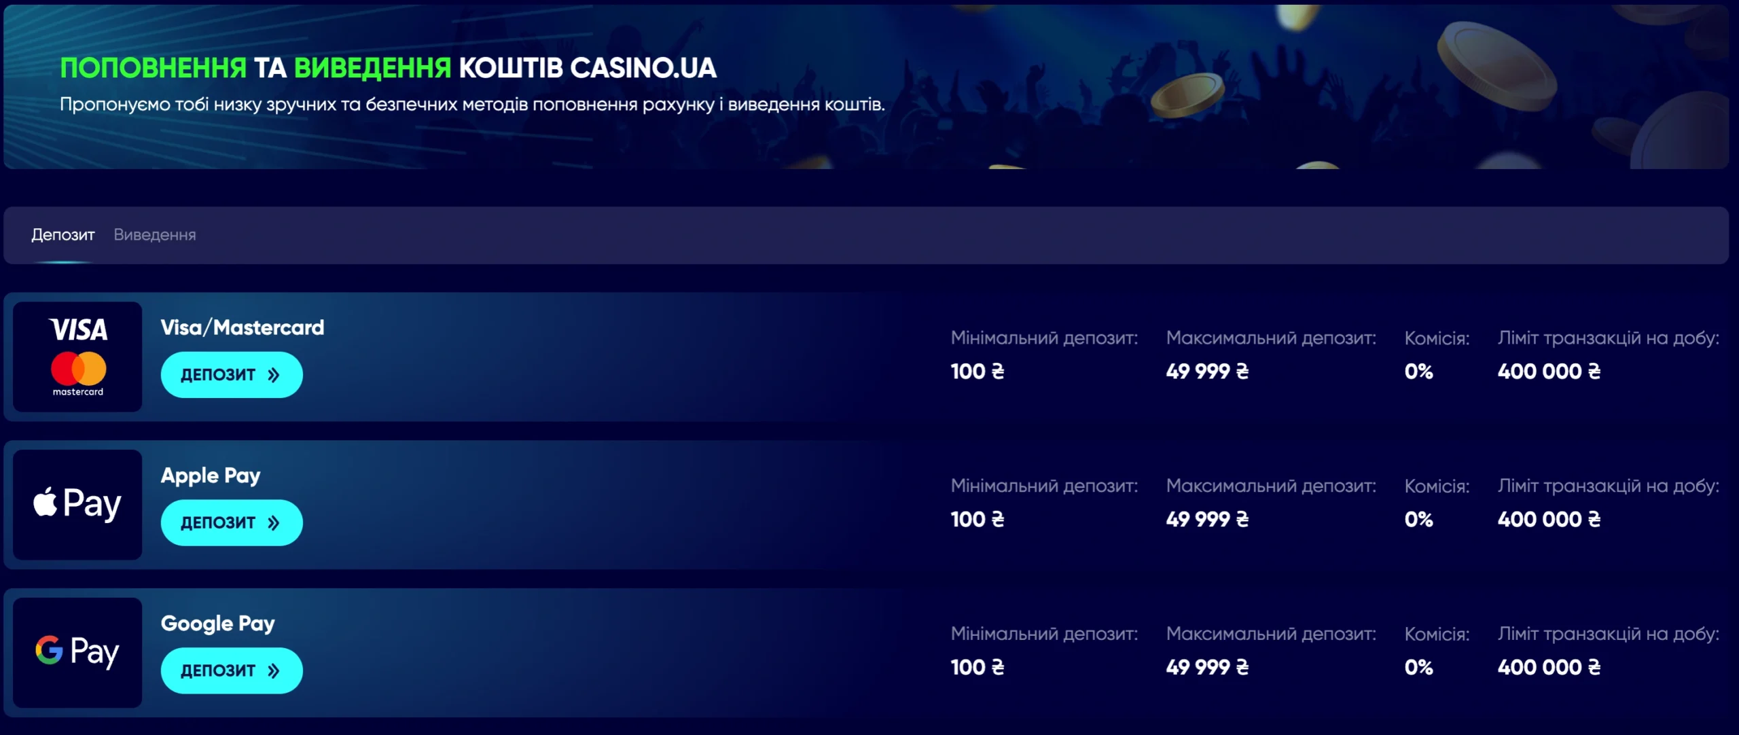Screen dimensions: 1739x735
Task: Click the Visa/Mastercard method title
Action: pyautogui.click(x=243, y=328)
